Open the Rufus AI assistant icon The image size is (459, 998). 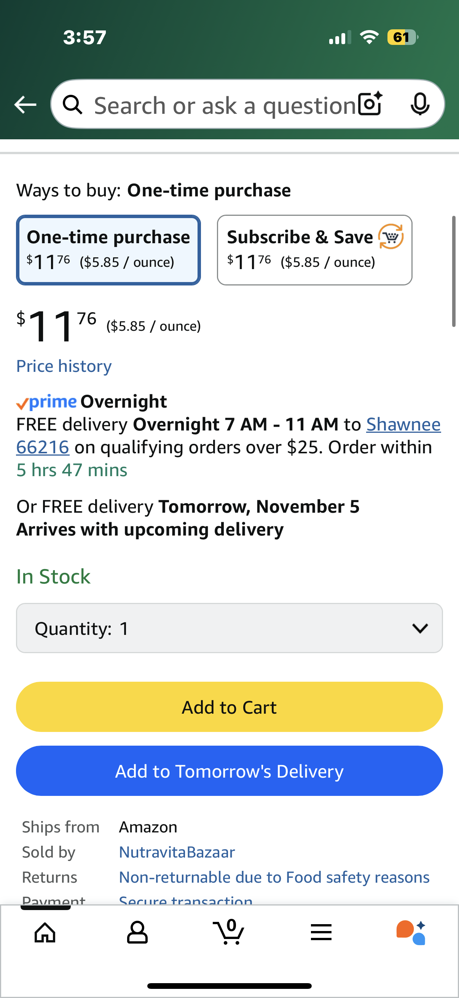pyautogui.click(x=411, y=932)
